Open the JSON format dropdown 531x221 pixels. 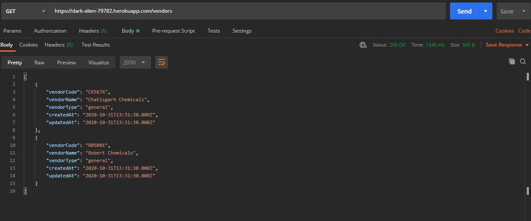(x=135, y=62)
